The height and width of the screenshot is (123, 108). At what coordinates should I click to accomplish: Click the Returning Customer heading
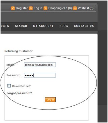coord(18,51)
